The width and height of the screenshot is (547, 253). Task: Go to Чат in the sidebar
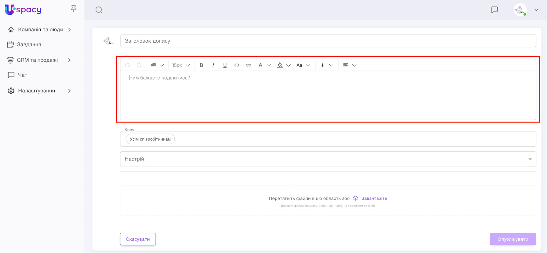[x=23, y=75]
